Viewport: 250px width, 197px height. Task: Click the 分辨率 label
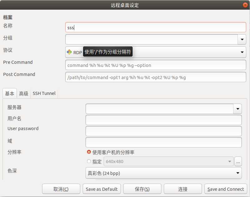tap(14, 152)
